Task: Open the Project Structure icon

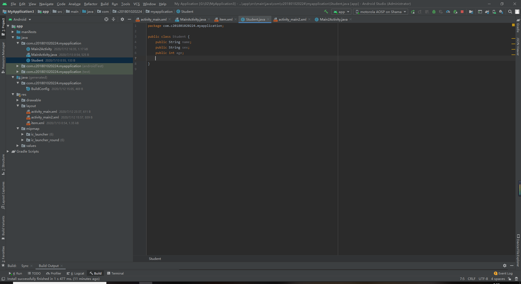Action: (x=471, y=12)
